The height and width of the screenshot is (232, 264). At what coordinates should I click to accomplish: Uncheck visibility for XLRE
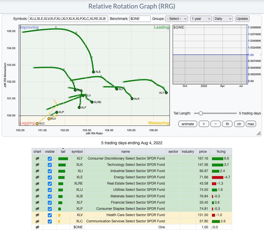click(x=50, y=183)
